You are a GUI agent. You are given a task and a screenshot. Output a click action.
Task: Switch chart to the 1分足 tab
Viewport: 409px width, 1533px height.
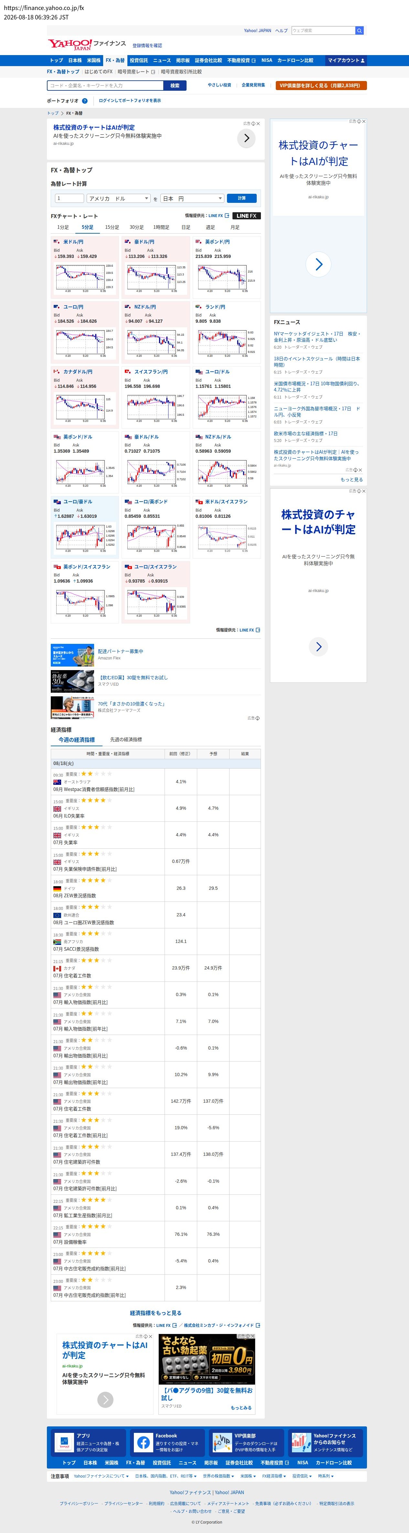click(x=63, y=227)
